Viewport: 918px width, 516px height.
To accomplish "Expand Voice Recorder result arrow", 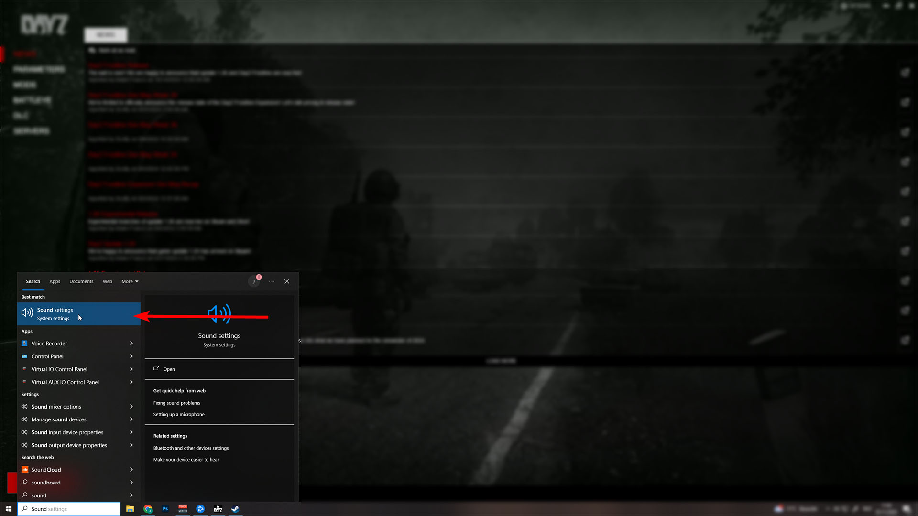I will coord(131,344).
